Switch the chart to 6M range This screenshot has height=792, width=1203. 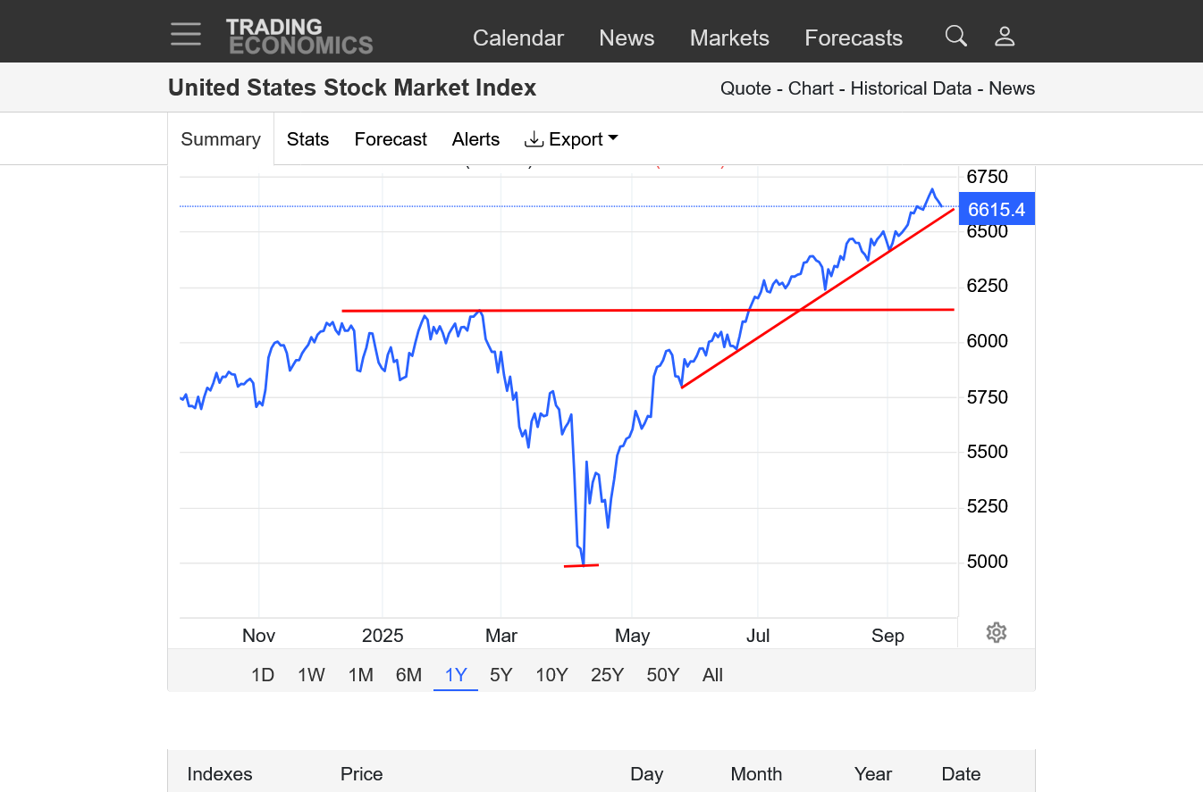[x=408, y=675]
